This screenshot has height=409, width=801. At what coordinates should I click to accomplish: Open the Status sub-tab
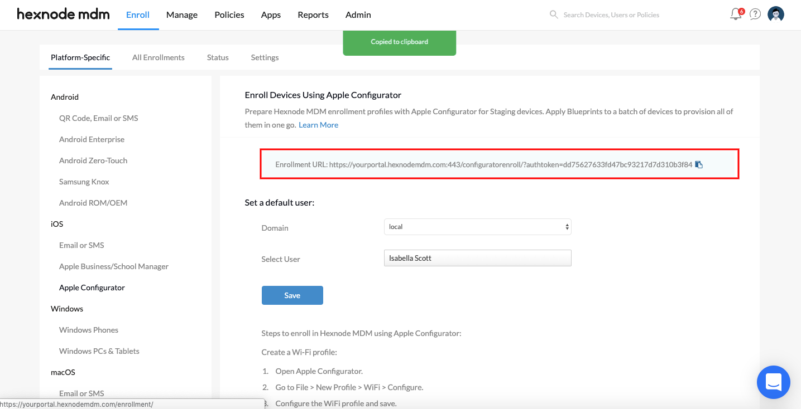click(x=218, y=57)
